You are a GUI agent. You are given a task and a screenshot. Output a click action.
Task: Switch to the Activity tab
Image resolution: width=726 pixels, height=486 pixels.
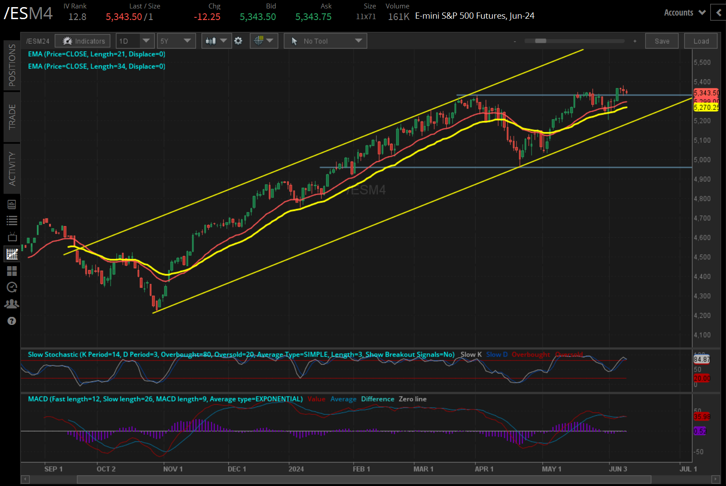pyautogui.click(x=12, y=169)
